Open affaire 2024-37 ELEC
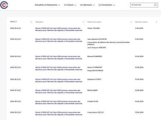 click(15, 90)
